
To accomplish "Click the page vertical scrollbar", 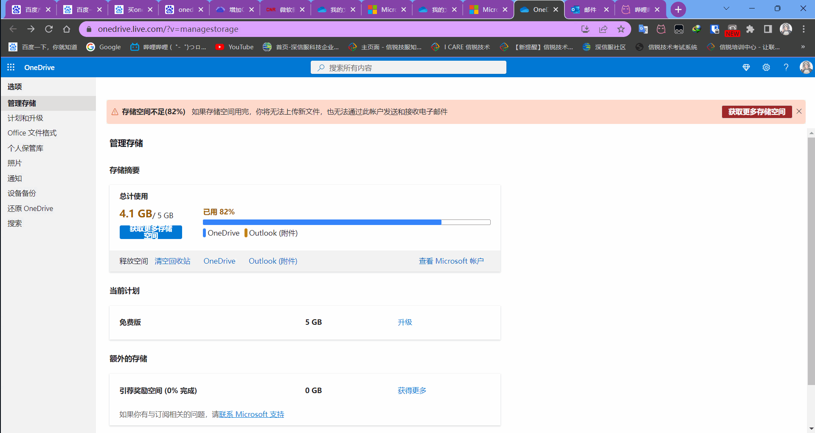I will 811,261.
